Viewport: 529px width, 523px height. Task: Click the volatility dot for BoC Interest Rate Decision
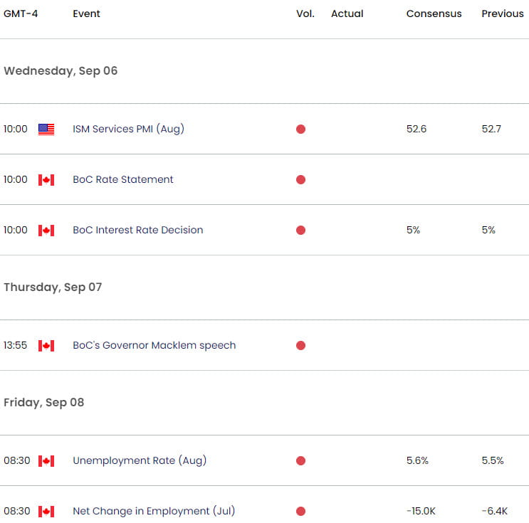pyautogui.click(x=300, y=231)
